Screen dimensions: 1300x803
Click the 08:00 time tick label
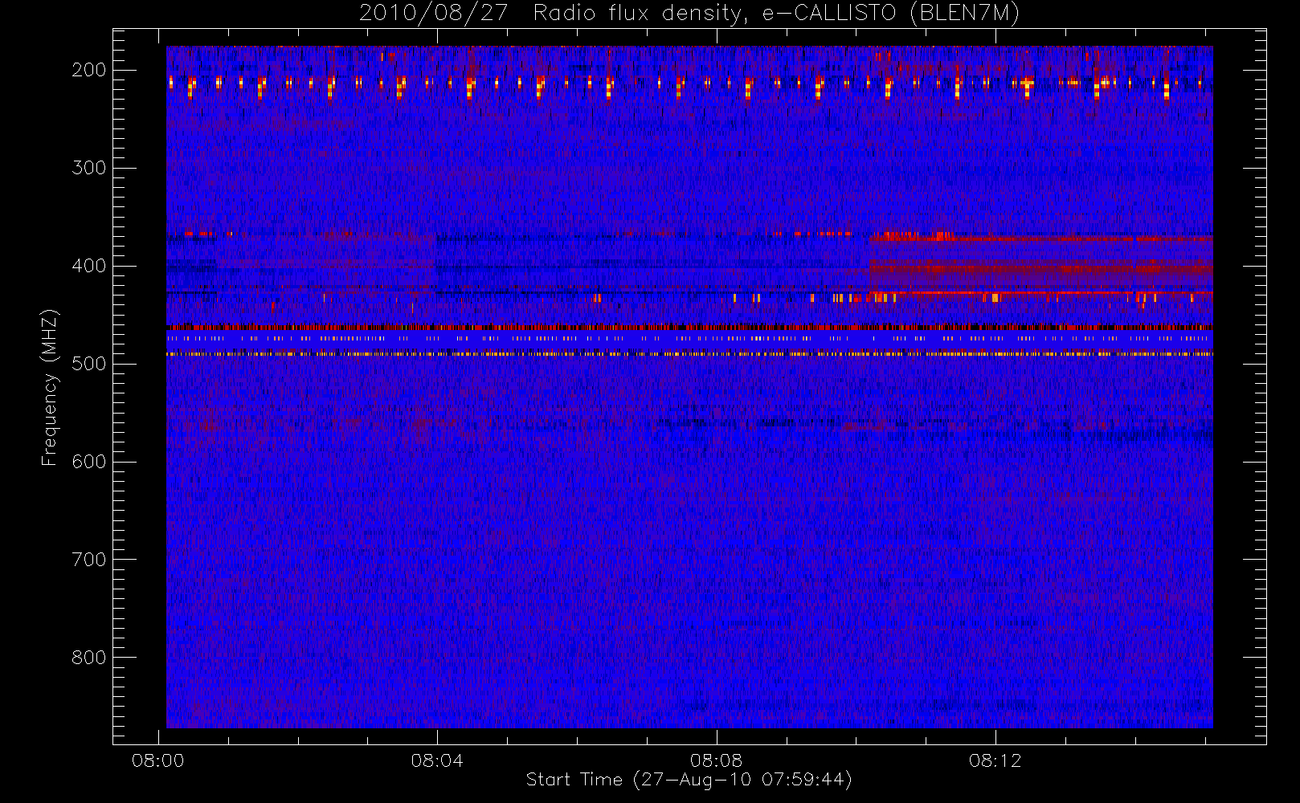pos(158,760)
